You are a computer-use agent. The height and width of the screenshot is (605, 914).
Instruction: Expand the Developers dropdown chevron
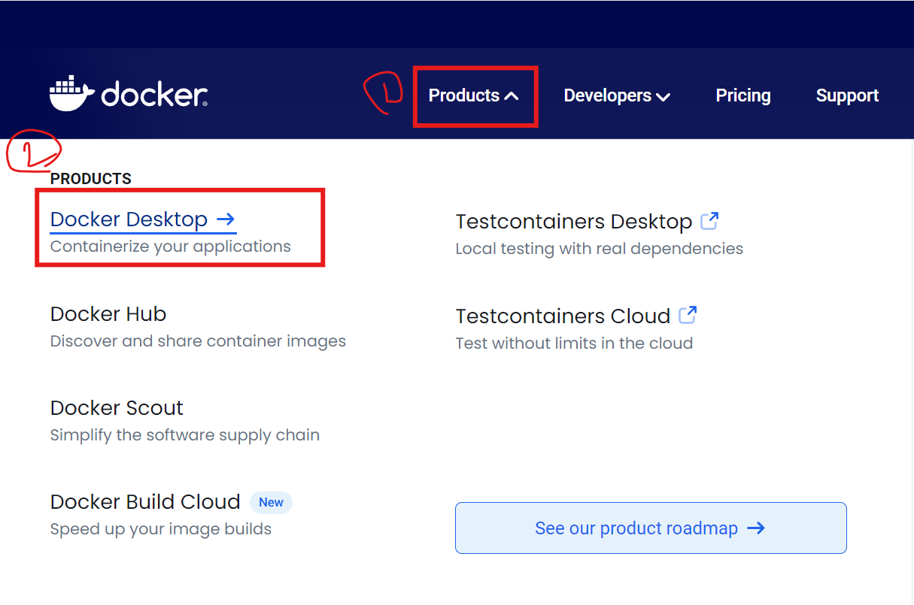click(663, 96)
